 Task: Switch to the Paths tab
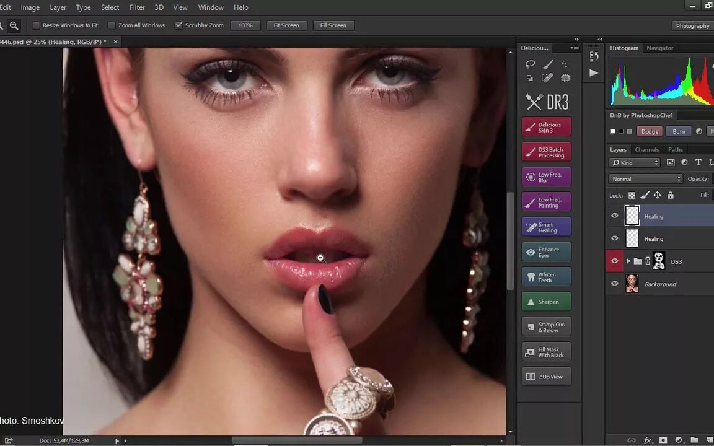pos(676,149)
